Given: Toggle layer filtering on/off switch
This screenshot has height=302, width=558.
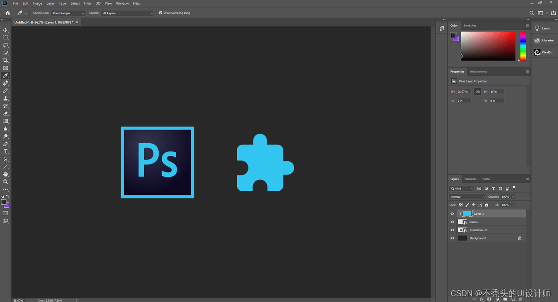Looking at the screenshot, I should (514, 188).
